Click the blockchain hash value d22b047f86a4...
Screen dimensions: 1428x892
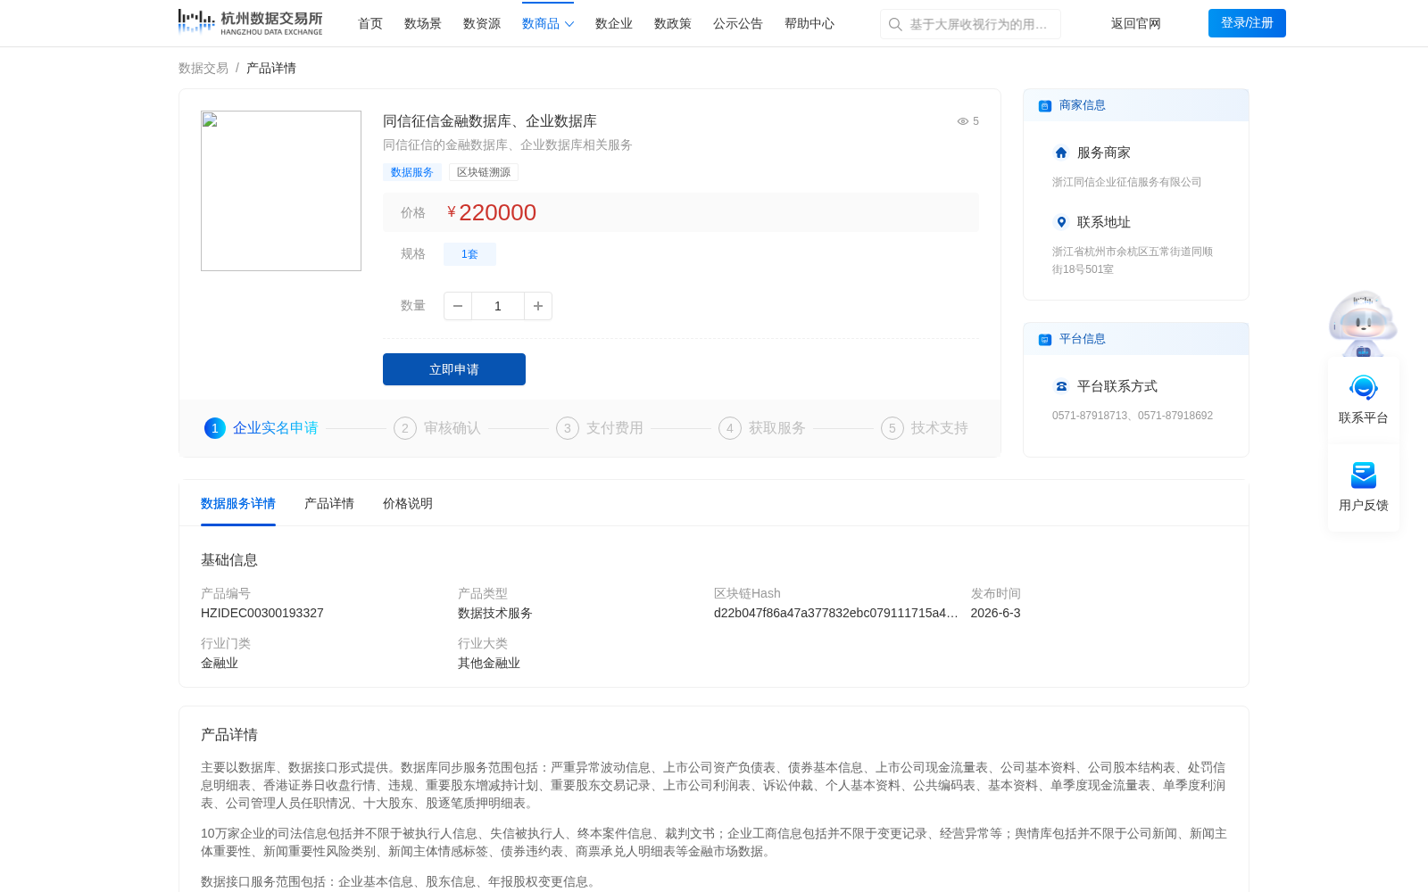pos(836,613)
